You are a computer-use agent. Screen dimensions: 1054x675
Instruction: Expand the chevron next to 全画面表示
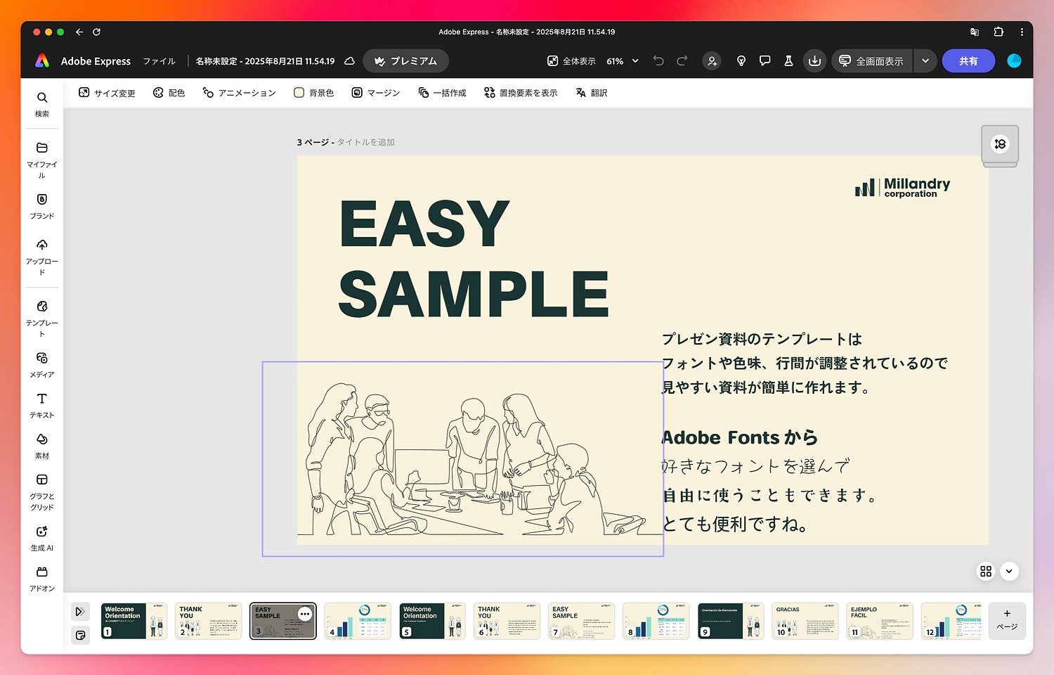click(x=925, y=60)
